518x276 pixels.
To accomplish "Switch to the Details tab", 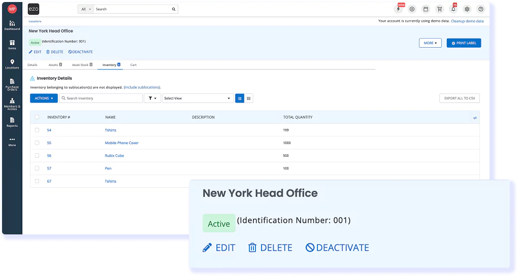I will point(33,65).
